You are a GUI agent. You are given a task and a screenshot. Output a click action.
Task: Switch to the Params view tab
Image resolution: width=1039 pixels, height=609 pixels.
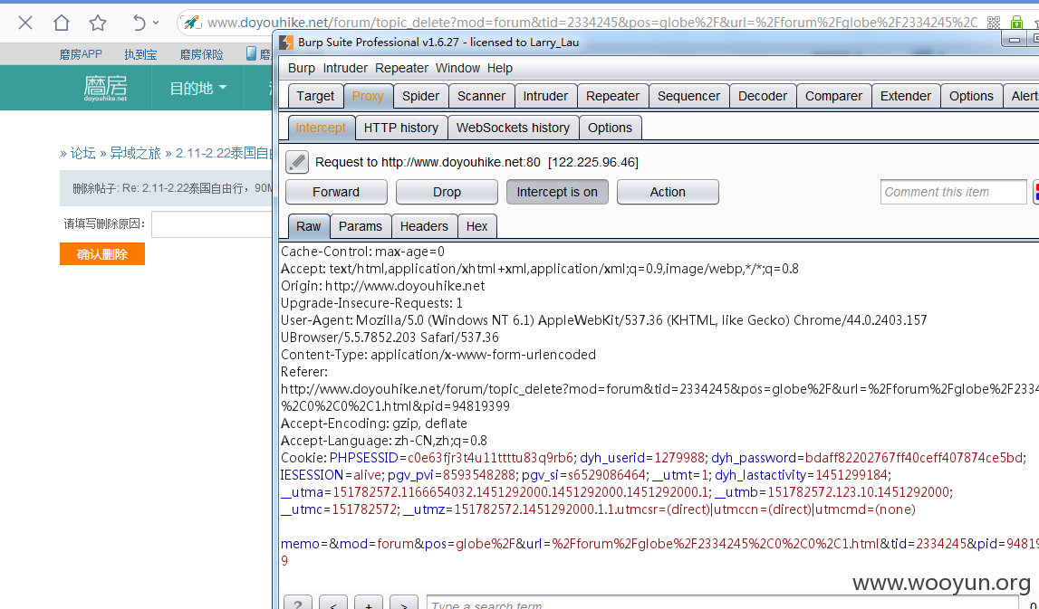pos(361,226)
